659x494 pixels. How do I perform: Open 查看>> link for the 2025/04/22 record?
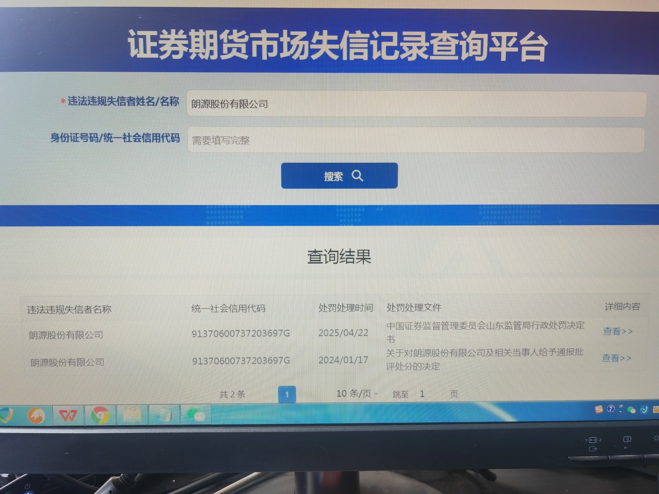pyautogui.click(x=618, y=331)
